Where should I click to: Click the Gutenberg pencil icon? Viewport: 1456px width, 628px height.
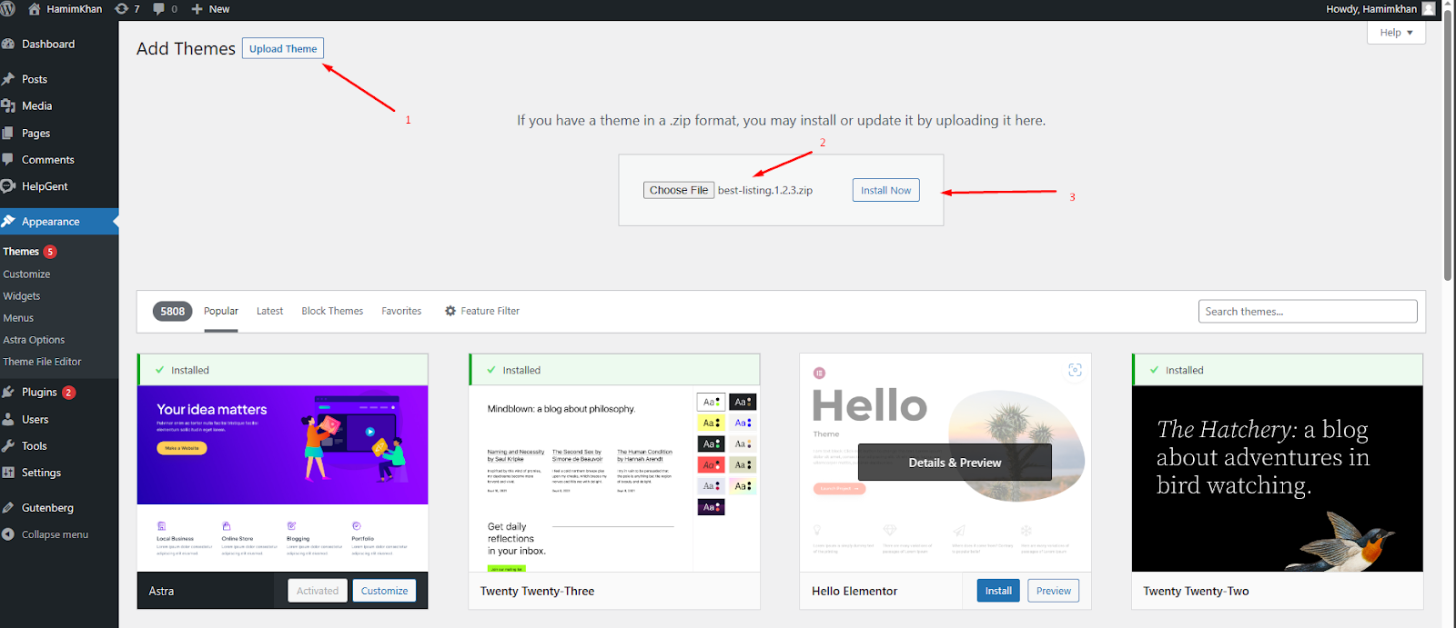point(8,507)
